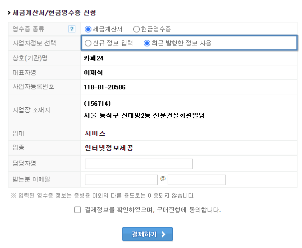
Task: Select 신규 정보 입력 radio option
Action: click(88, 43)
